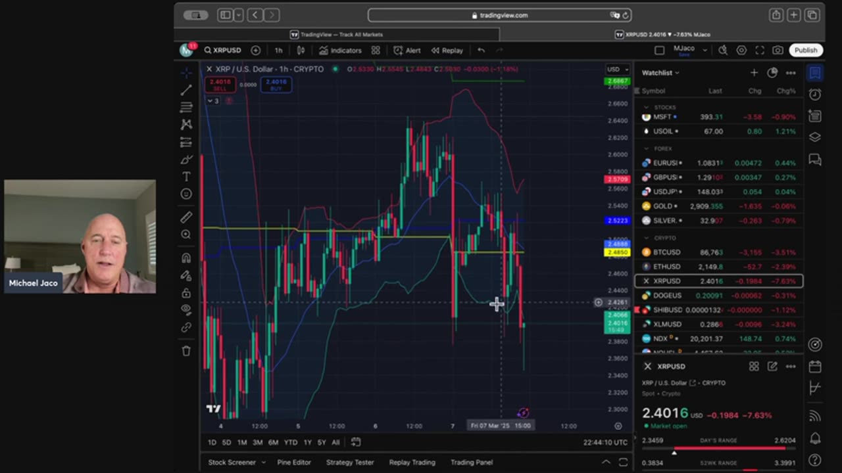Create an Alert from toolbar
This screenshot has width=842, height=473.
[x=407, y=50]
